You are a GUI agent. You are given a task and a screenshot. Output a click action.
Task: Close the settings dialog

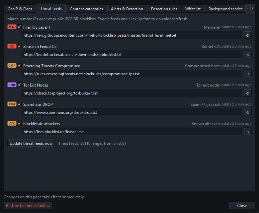coord(242,206)
